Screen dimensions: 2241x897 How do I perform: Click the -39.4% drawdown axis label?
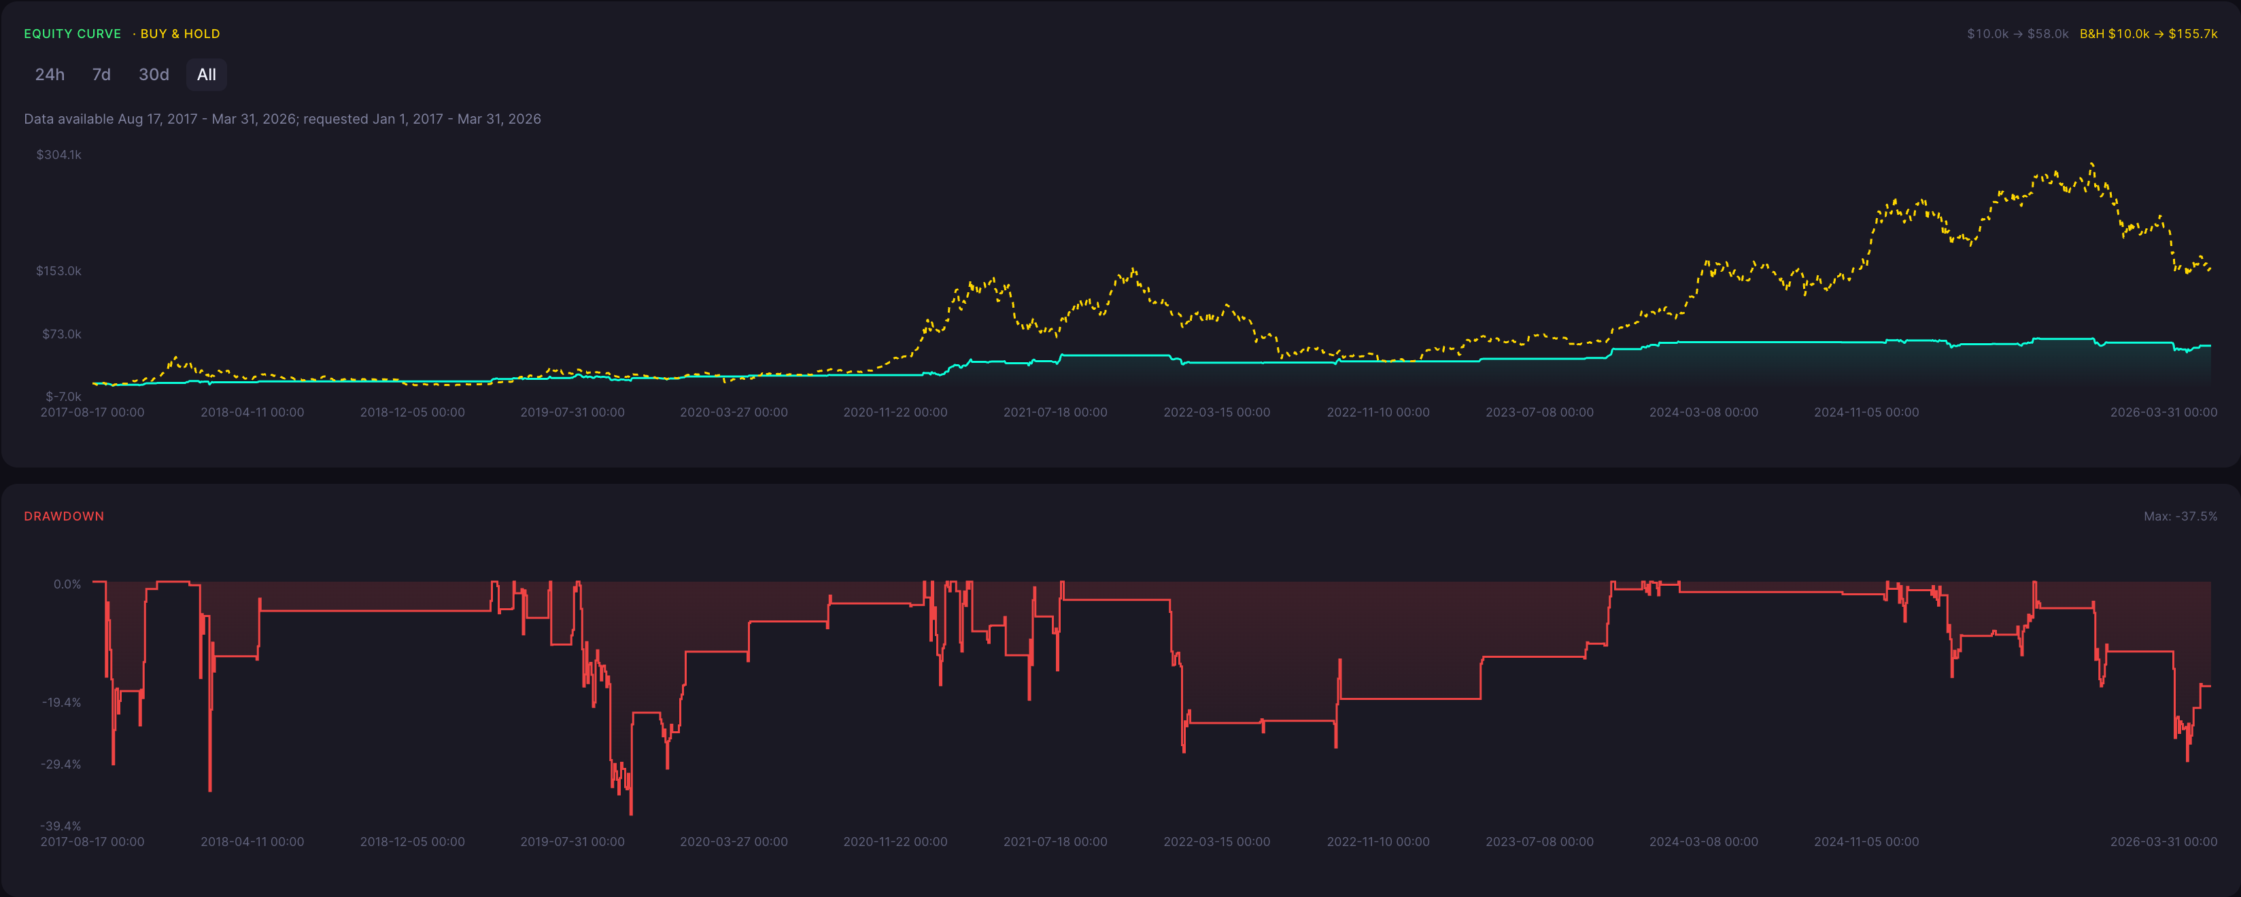[x=61, y=826]
